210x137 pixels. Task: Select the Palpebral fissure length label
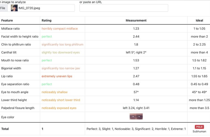point(18,108)
